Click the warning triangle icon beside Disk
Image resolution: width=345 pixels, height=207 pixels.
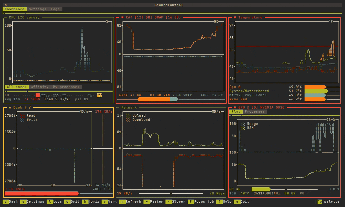pos(10,107)
